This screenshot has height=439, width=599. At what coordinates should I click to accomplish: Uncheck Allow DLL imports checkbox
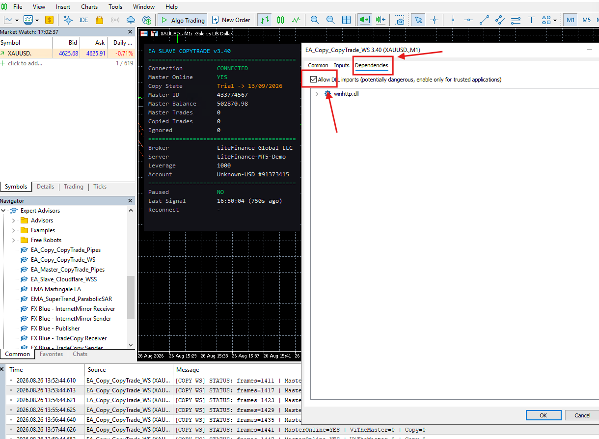pyautogui.click(x=313, y=80)
